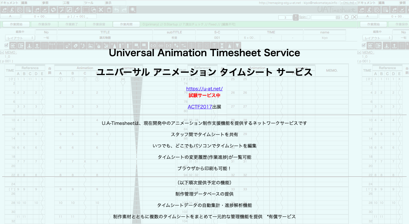Open the Spin value stepper control
409x224 pixels.
(x=295, y=17)
